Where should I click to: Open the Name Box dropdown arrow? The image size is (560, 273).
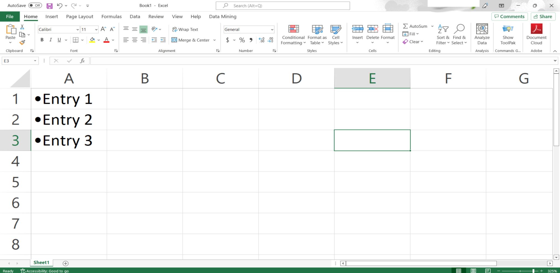tap(35, 61)
